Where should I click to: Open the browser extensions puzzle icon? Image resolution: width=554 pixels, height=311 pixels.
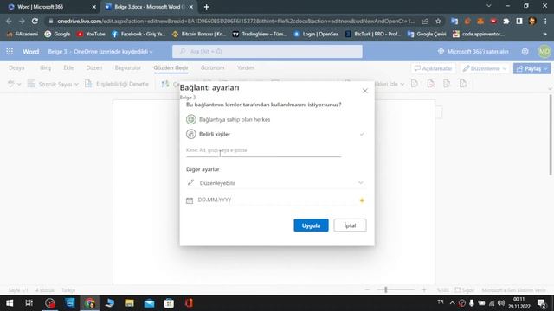pos(506,21)
